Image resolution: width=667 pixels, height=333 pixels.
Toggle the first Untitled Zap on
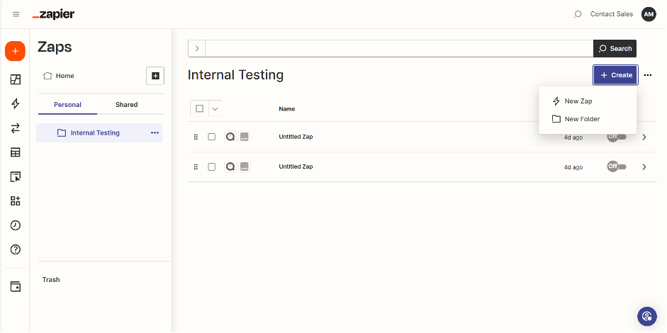point(616,137)
